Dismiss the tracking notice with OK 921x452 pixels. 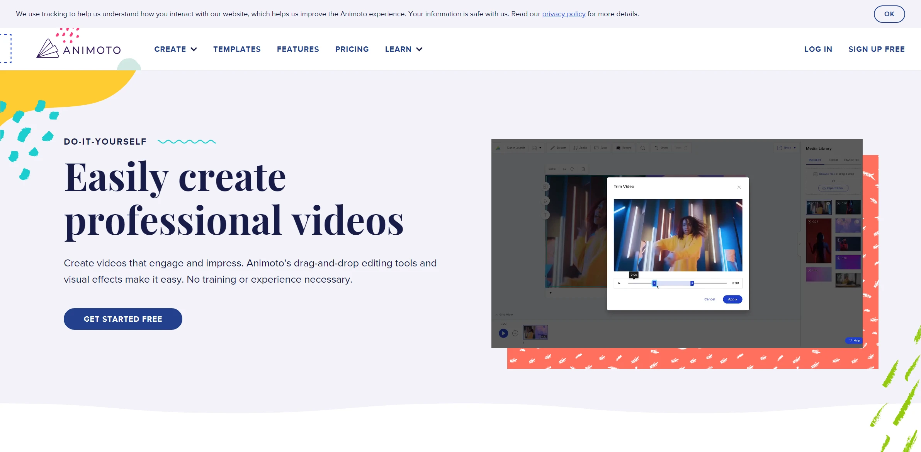[x=889, y=14]
